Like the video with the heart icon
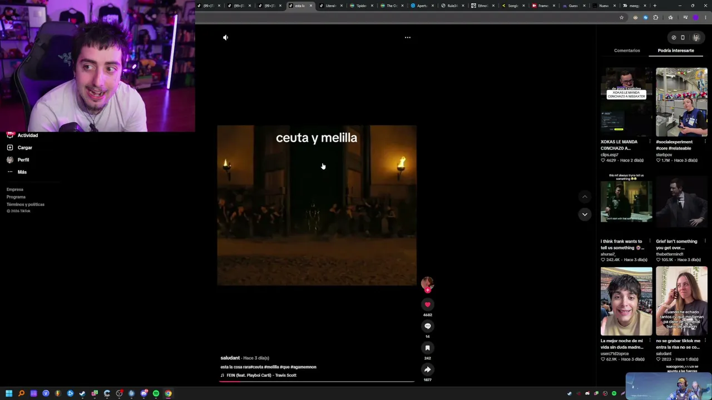712x400 pixels. 427,304
